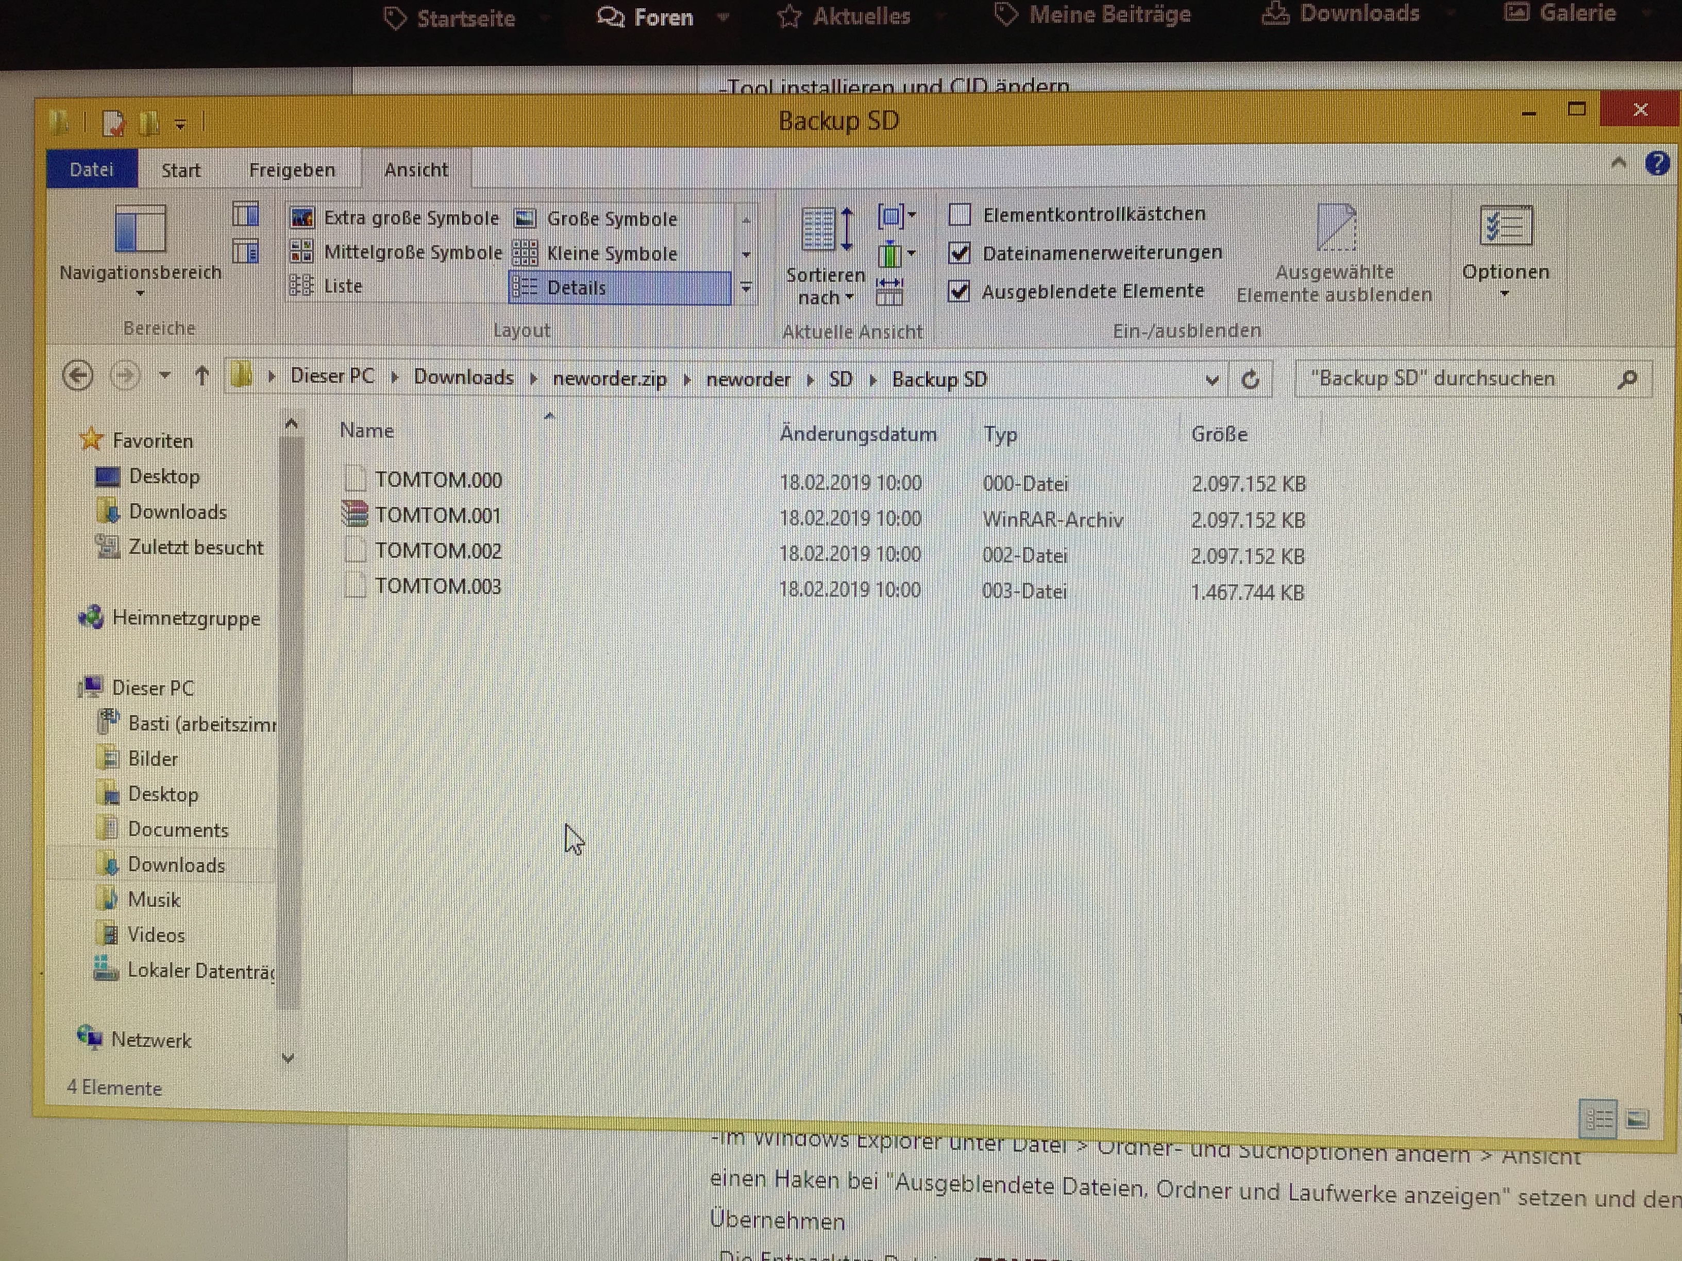
Task: Click the Detailbereich details pane icon
Action: tap(246, 251)
